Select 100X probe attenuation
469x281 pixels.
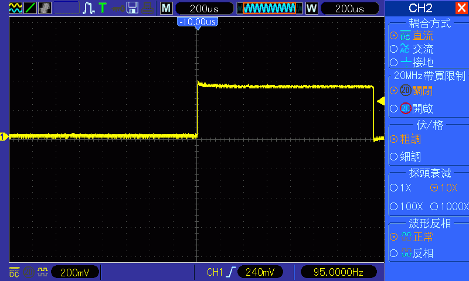[406, 206]
